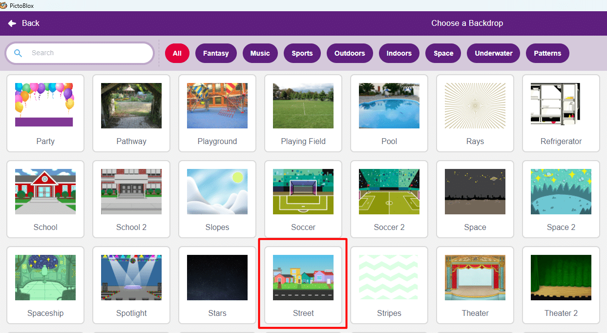Select the Pool backdrop
This screenshot has width=607, height=333.
[389, 113]
